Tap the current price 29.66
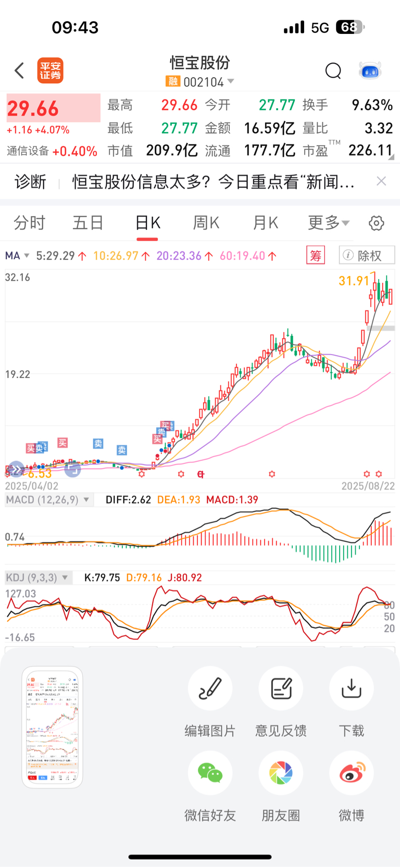Image resolution: width=400 pixels, height=867 pixels. pos(33,108)
